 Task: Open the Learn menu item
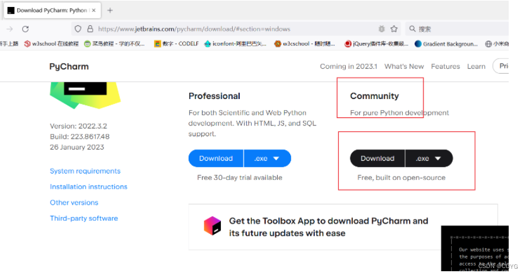[477, 66]
